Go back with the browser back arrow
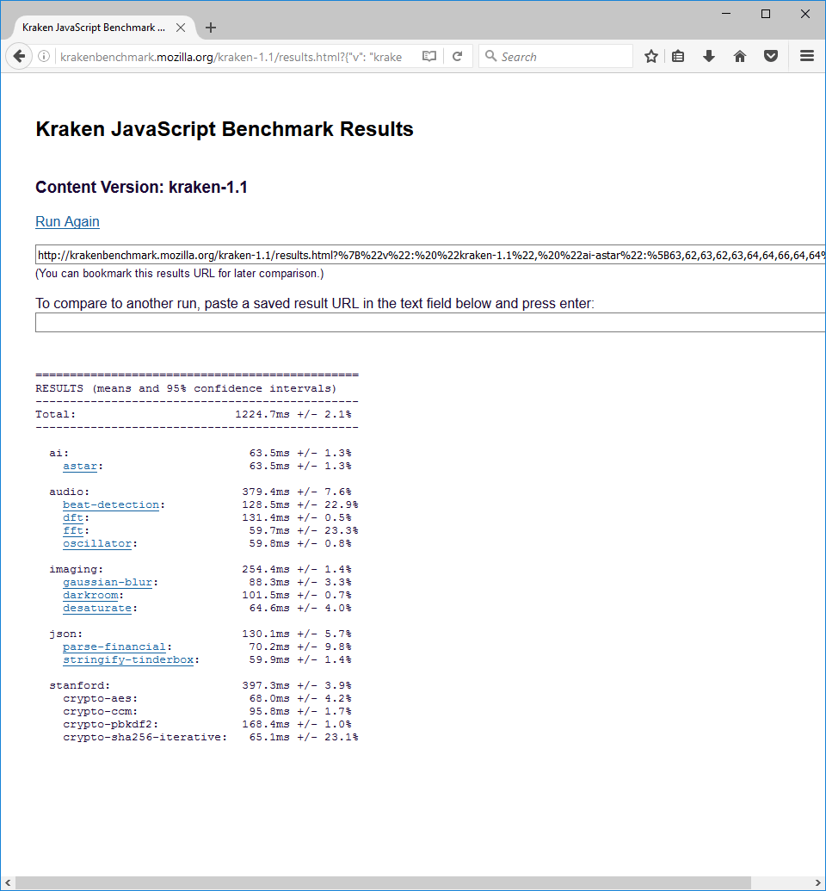 [x=19, y=56]
